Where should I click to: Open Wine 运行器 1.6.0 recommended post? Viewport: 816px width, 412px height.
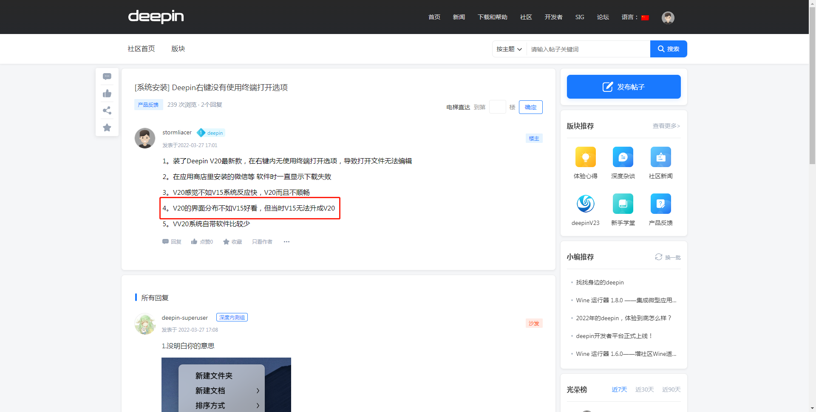[626, 354]
